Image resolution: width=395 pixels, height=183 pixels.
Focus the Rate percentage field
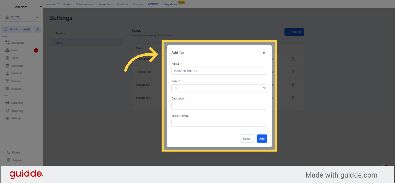tap(219, 88)
